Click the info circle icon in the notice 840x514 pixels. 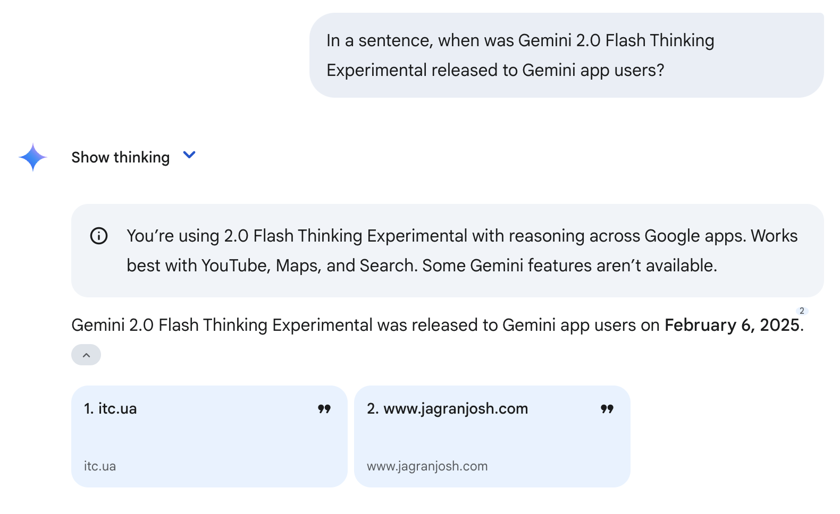point(99,236)
